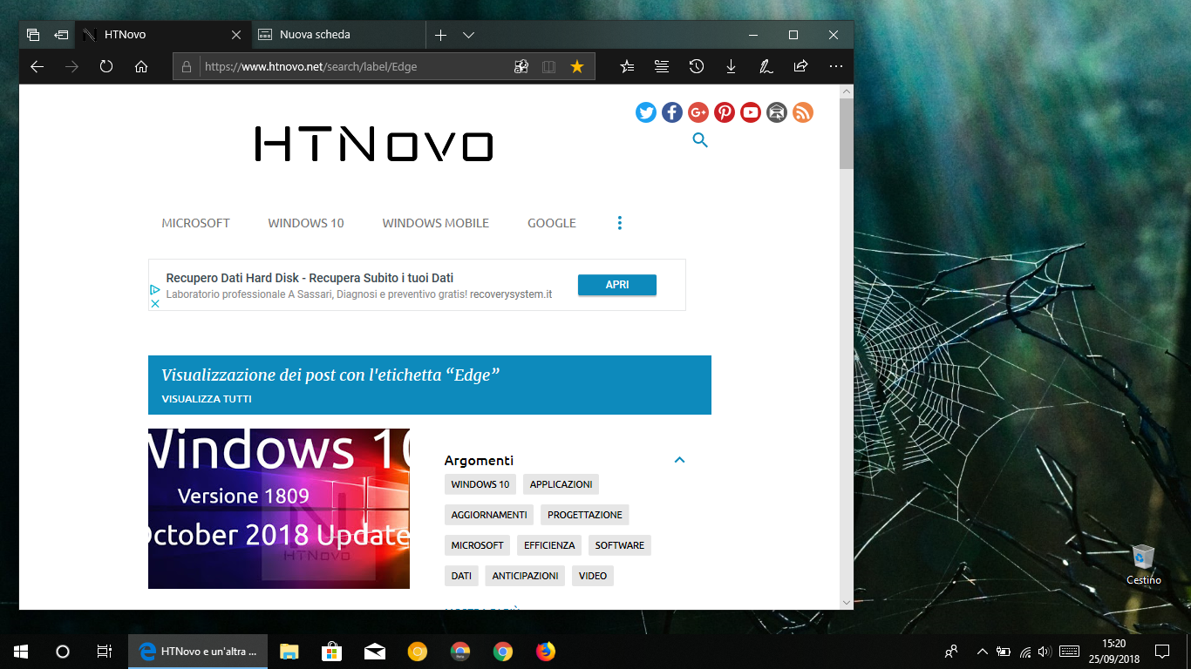Open the Action Center notifications
1191x669 pixels.
coord(1162,652)
